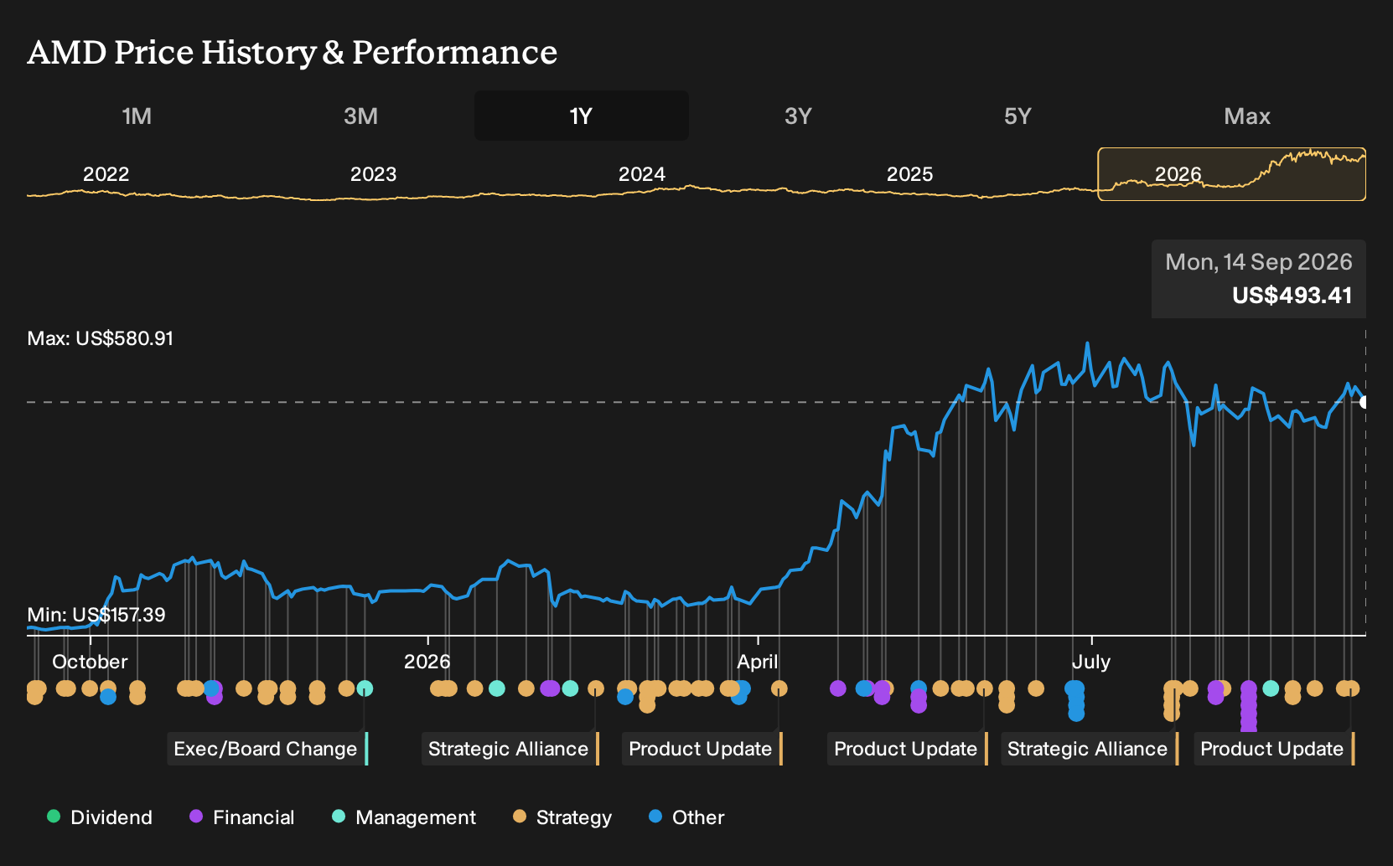Click the October axis label
1393x866 pixels.
[90, 662]
